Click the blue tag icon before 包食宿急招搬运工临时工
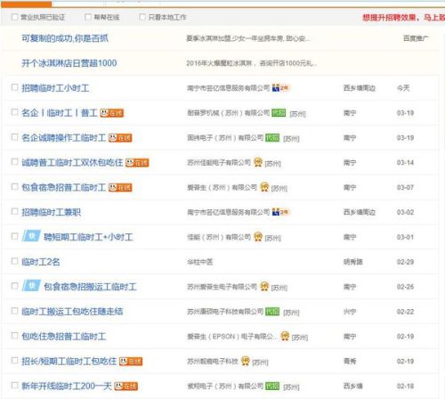This screenshot has width=445, height=399. click(x=31, y=286)
